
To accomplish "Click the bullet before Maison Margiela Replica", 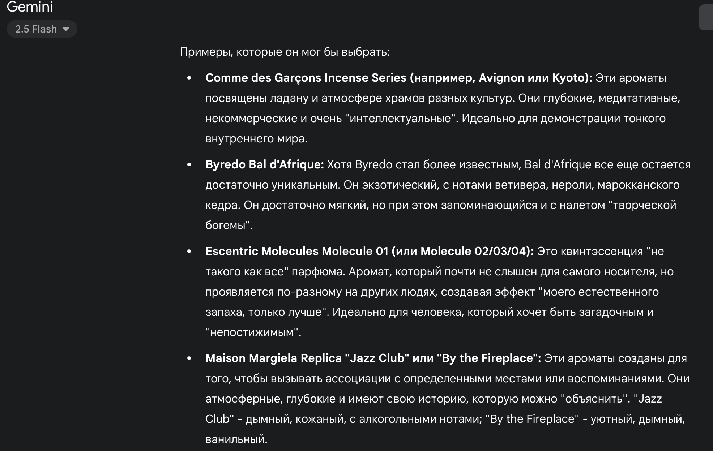I will pyautogui.click(x=189, y=358).
